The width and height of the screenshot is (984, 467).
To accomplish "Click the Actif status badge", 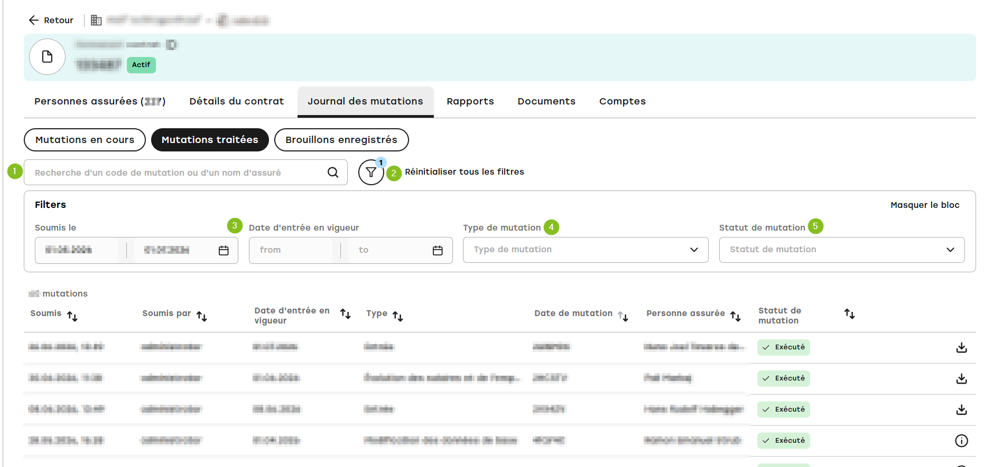I will (141, 65).
